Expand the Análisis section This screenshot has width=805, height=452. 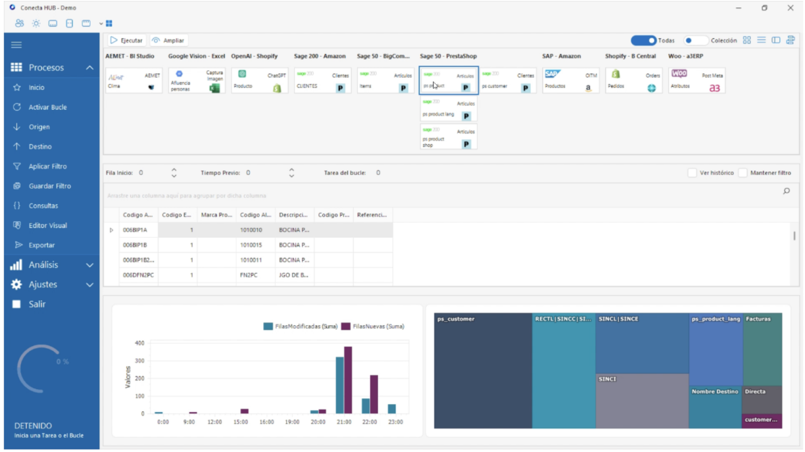click(x=90, y=265)
